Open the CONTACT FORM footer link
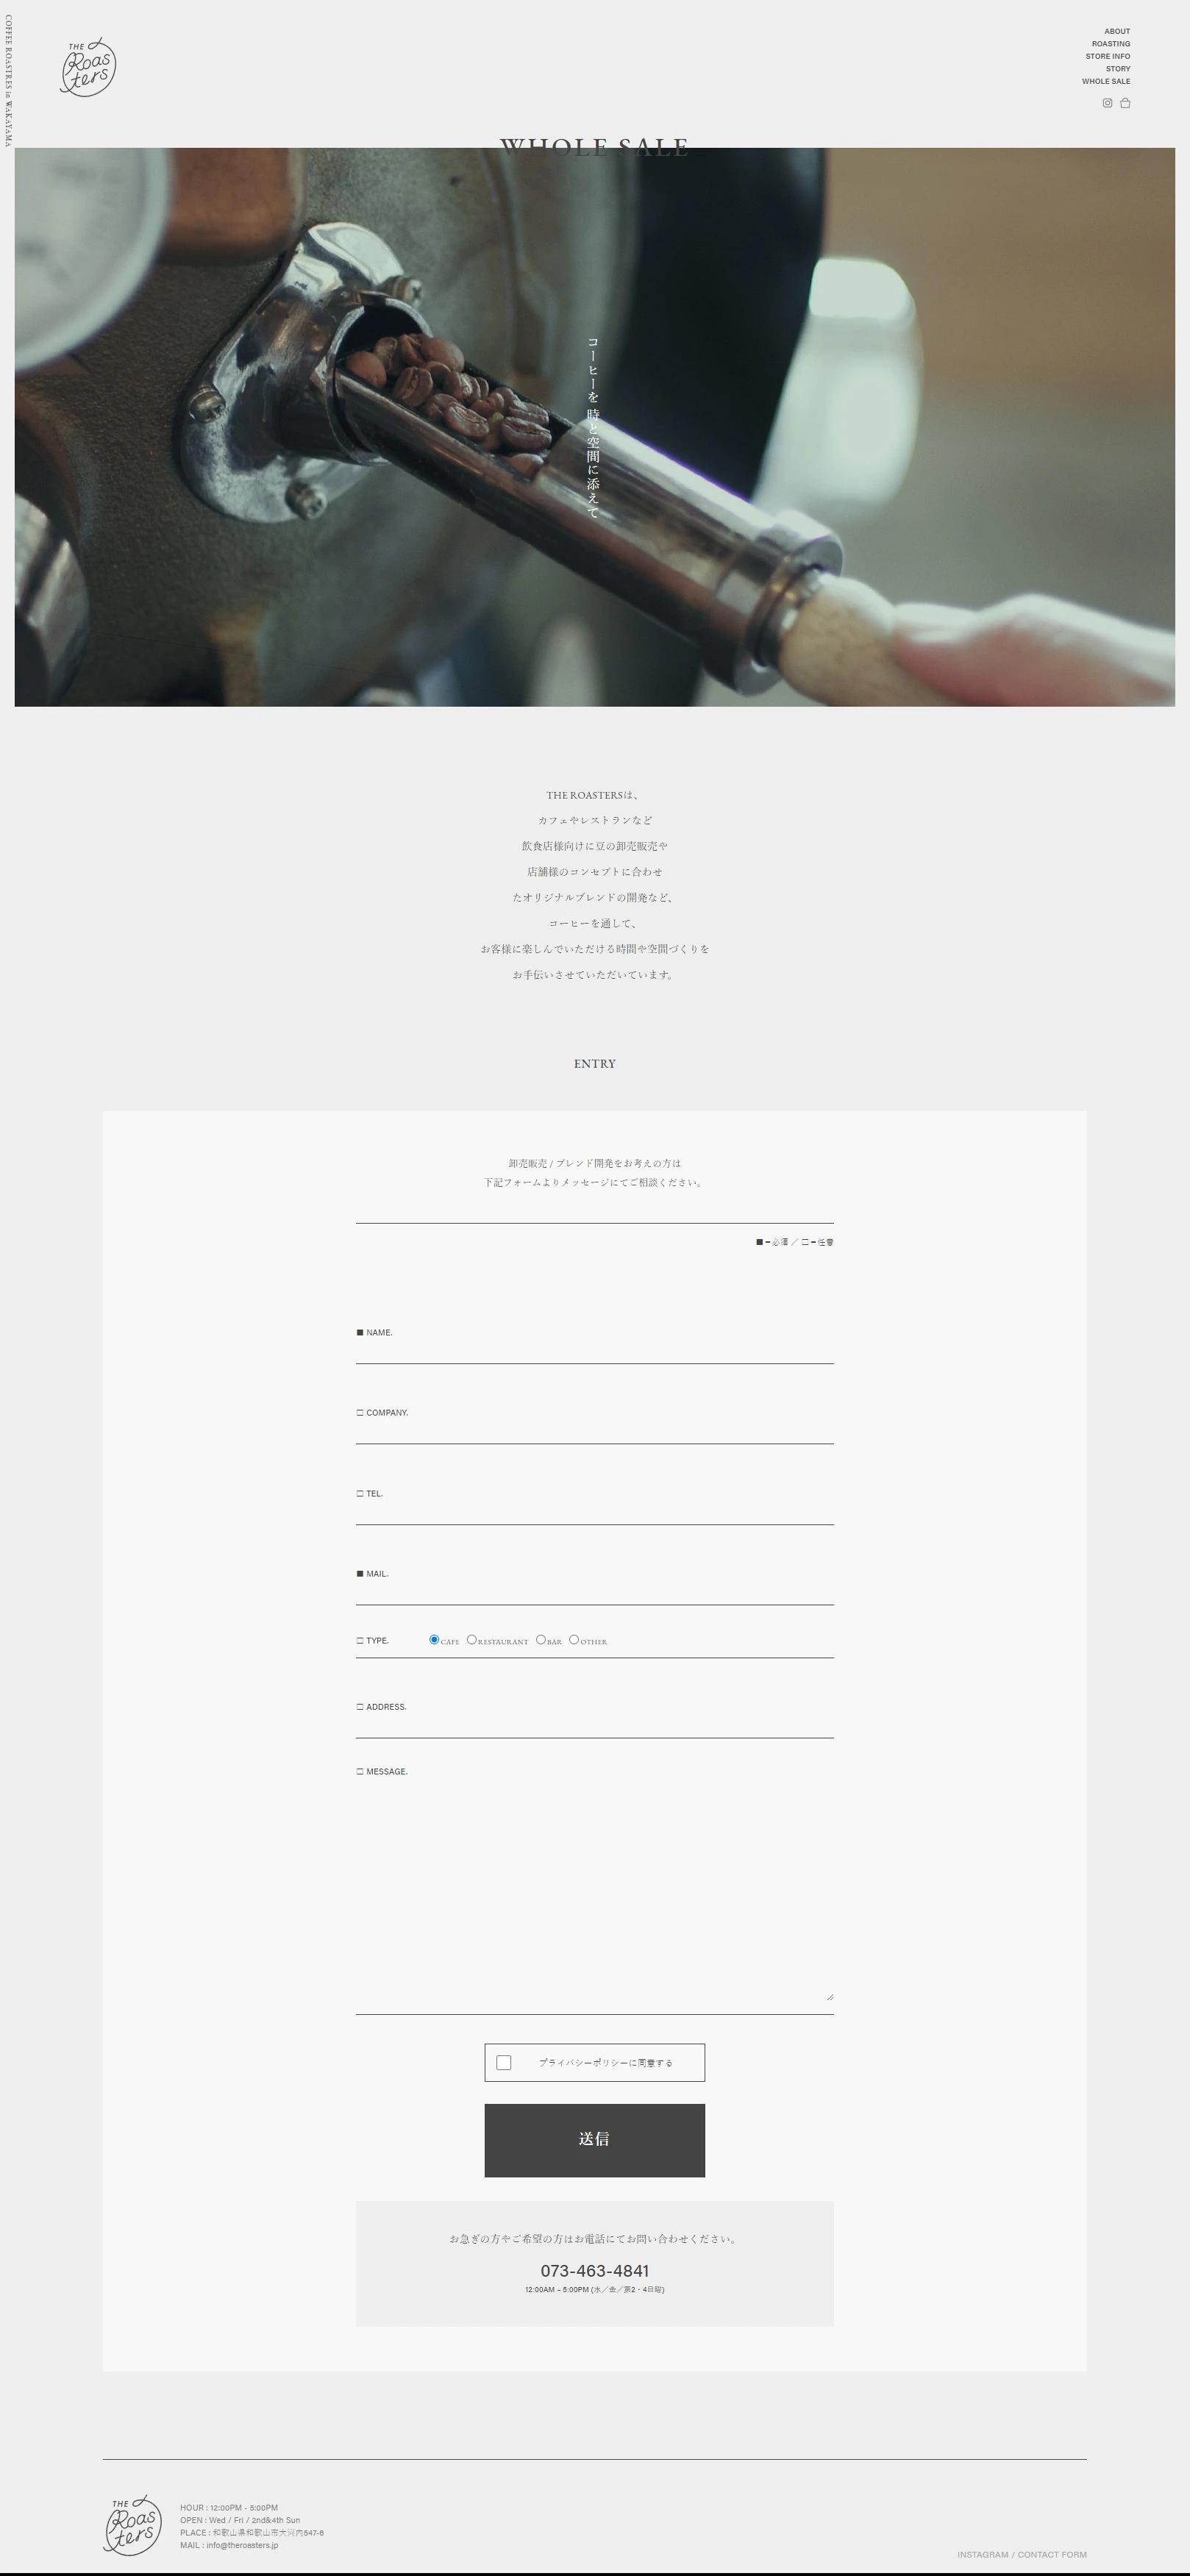Image resolution: width=1190 pixels, height=2576 pixels. click(1052, 2554)
